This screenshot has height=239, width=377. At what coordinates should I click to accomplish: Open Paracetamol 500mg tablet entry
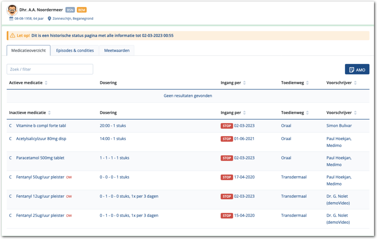click(40, 158)
